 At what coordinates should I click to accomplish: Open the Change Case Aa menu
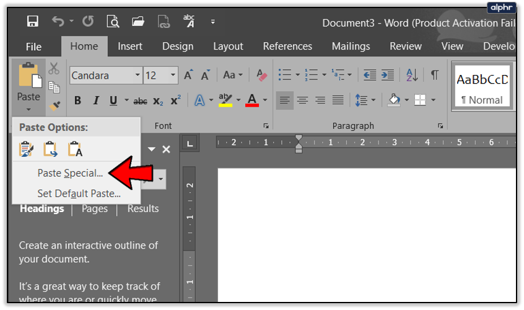tap(233, 75)
